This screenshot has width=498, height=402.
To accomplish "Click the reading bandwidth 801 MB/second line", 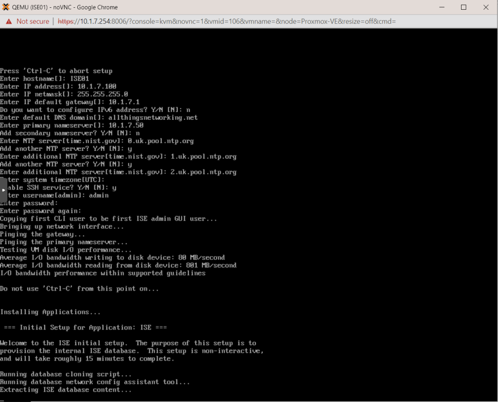I will click(x=118, y=265).
